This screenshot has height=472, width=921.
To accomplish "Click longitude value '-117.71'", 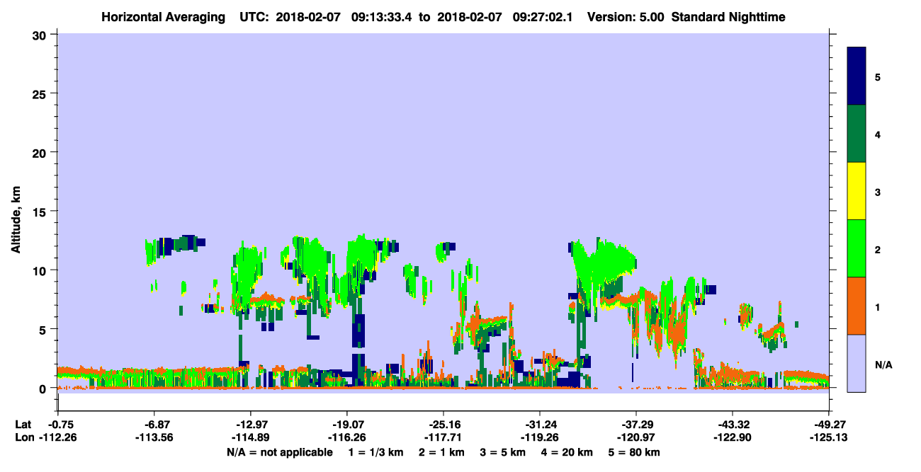I will point(443,437).
